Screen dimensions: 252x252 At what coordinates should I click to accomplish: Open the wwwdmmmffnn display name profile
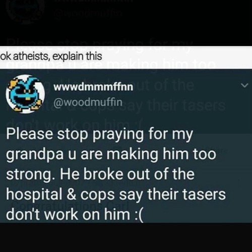click(93, 87)
